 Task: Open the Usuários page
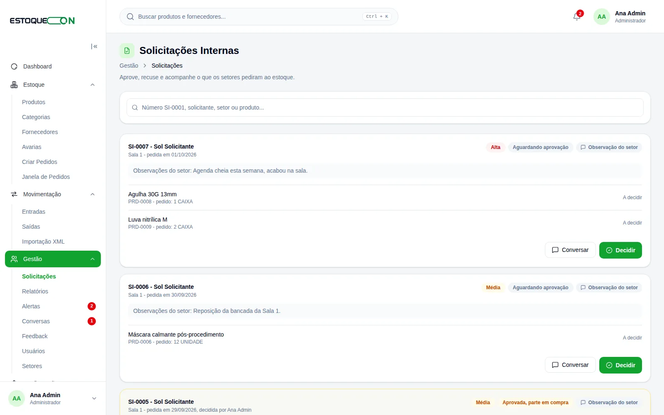tap(33, 351)
